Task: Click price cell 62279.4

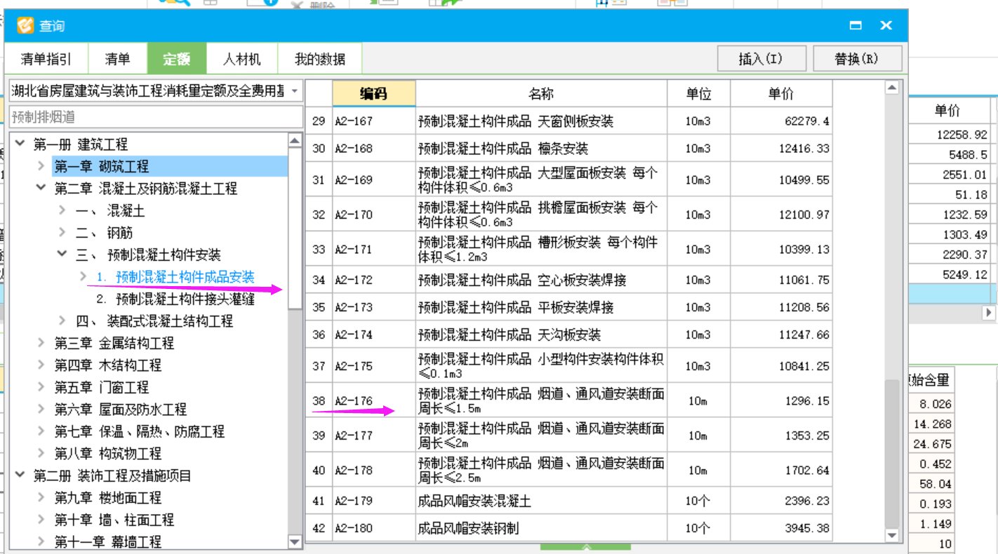Action: pos(781,121)
